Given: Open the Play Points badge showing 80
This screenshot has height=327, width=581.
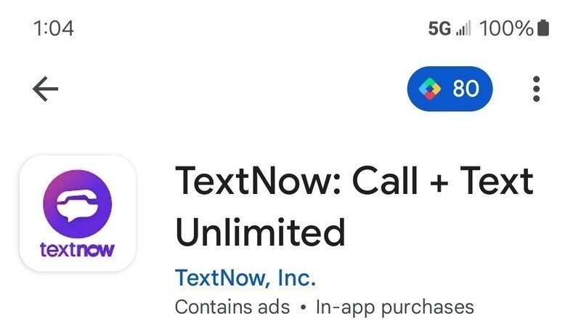Looking at the screenshot, I should (x=450, y=89).
